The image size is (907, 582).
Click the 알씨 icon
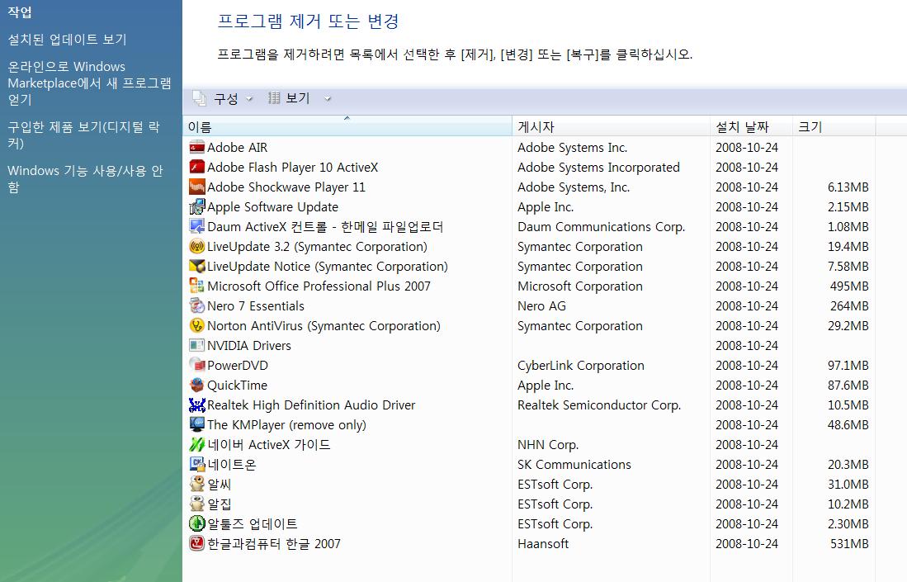(196, 485)
